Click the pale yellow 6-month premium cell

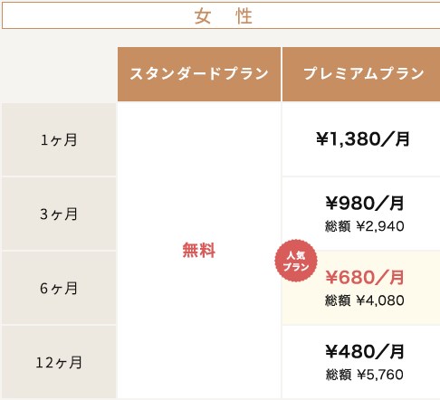(x=361, y=288)
